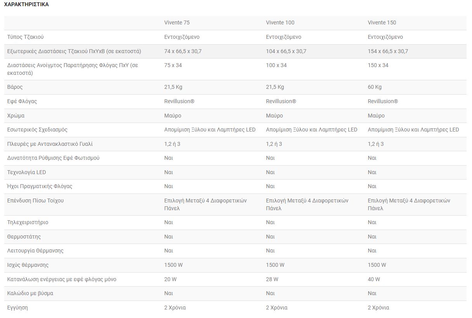This screenshot has width=472, height=318.
Task: Click Revillusion® under Vivente 75
Action: point(179,101)
